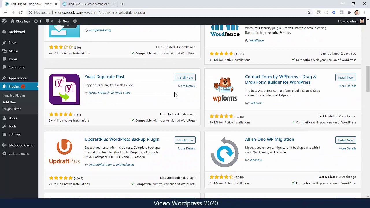Image resolution: width=370 pixels, height=208 pixels.
Task: Click the Users sidebar icon
Action: 4,118
